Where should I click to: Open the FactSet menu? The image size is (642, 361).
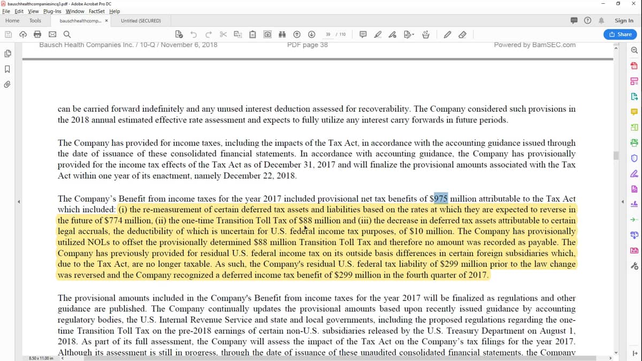[97, 11]
